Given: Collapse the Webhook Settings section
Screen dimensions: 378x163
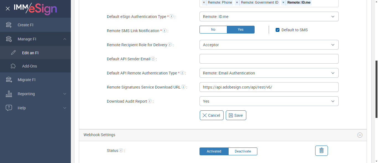Looking at the screenshot, I should click(360, 135).
